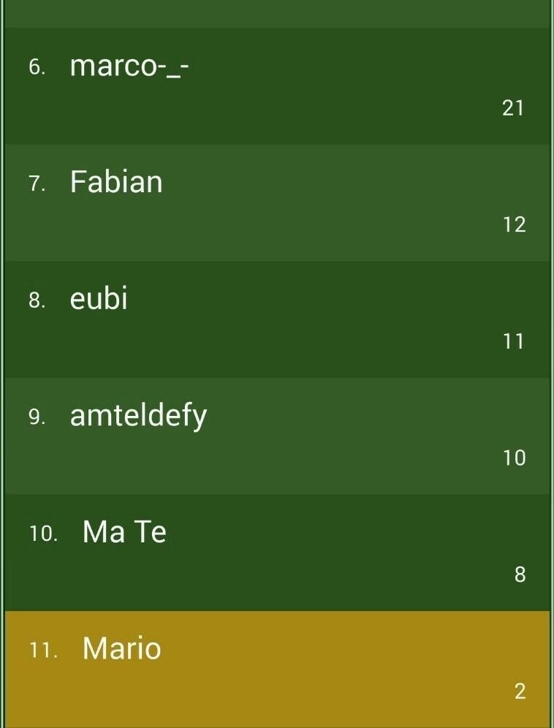Tap the highlighted Mario row
Screen dimensions: 554x728
tap(277, 670)
